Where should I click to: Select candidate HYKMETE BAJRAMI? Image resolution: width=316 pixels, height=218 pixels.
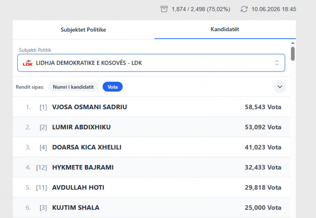coord(151,167)
